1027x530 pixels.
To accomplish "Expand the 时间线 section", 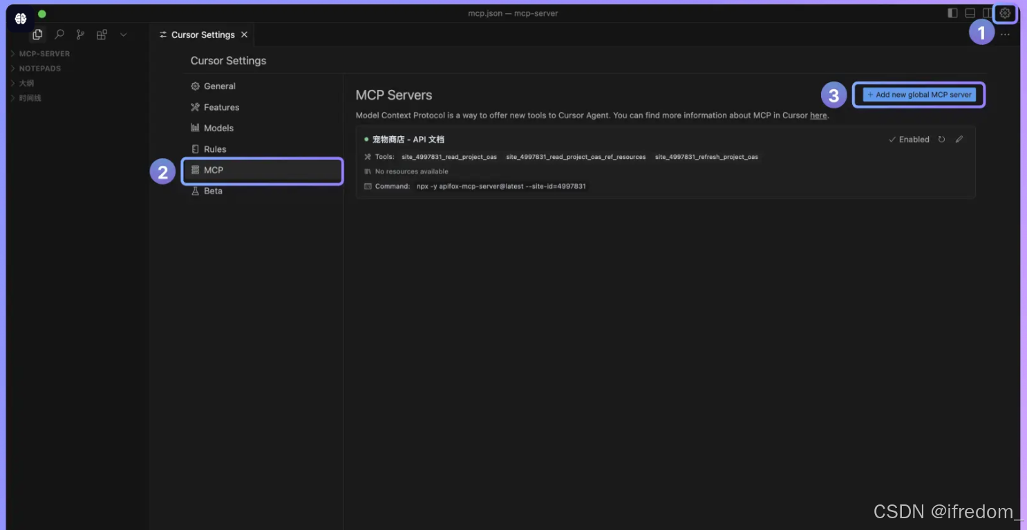I will 29,97.
